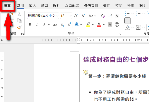Expand font color dropdown arrow
Screen dimensions: 149x102
(104, 24)
